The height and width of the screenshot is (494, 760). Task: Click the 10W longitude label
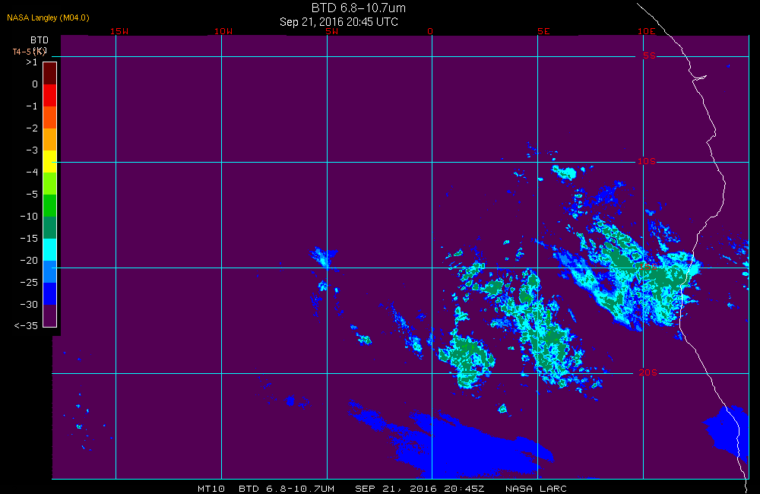point(223,31)
